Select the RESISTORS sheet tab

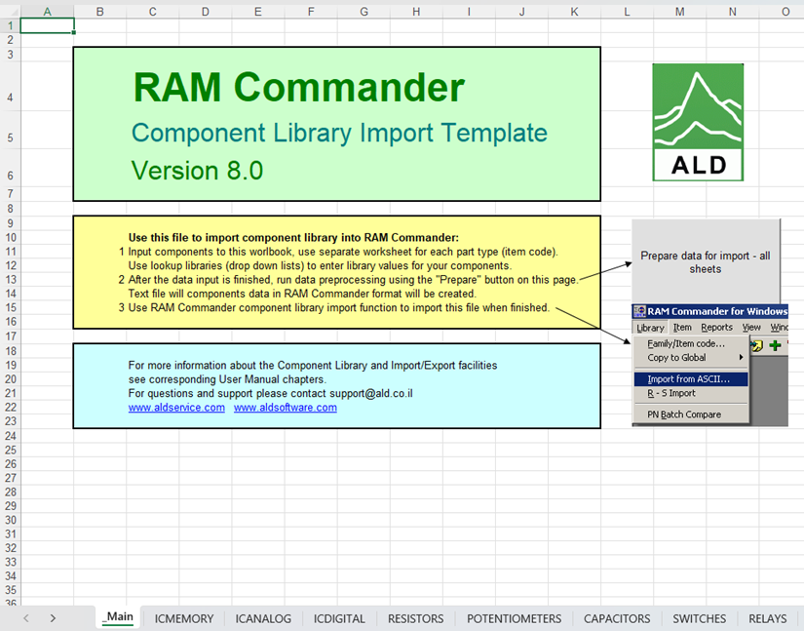click(x=415, y=618)
